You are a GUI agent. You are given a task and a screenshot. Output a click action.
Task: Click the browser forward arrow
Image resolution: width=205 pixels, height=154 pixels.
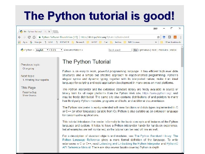click(24, 37)
